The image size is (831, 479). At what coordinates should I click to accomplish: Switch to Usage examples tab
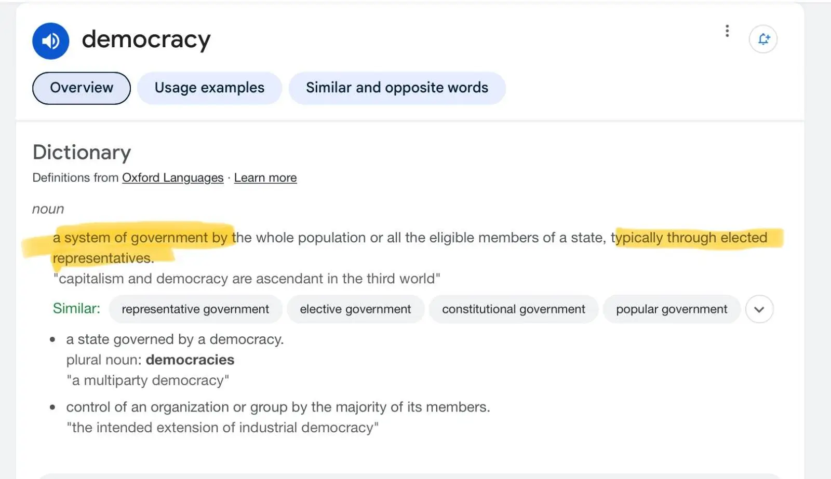(209, 88)
